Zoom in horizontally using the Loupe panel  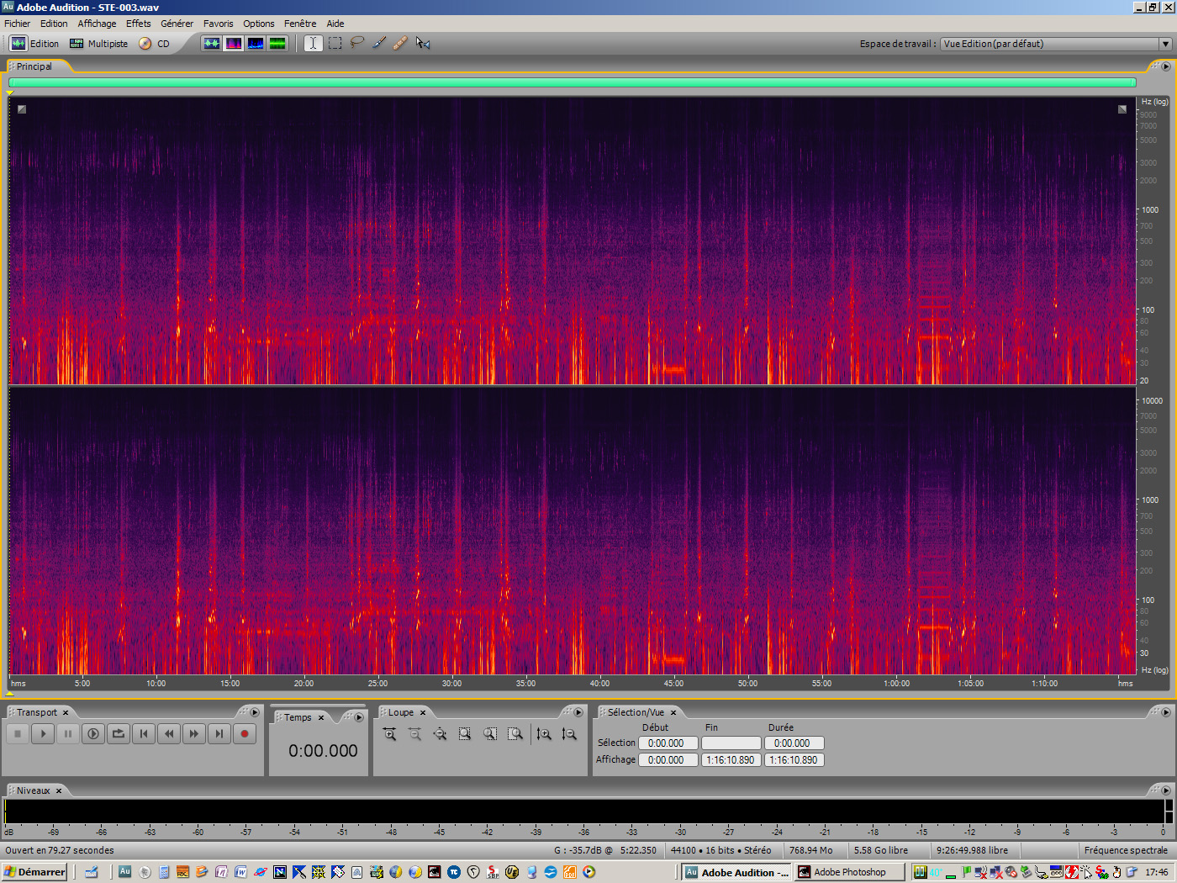pyautogui.click(x=389, y=733)
